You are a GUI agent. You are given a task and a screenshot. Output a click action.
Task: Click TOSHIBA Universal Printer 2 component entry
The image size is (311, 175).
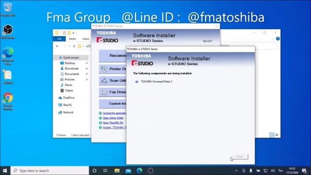click(156, 82)
